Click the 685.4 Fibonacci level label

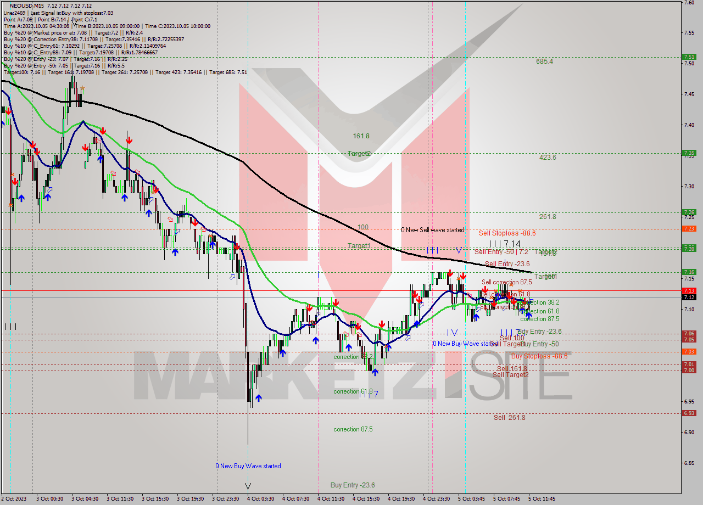pyautogui.click(x=545, y=61)
